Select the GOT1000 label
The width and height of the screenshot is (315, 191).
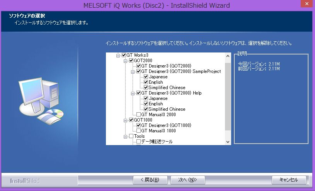[143, 120]
